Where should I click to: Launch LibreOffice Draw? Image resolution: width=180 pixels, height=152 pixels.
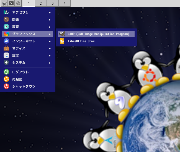pyautogui.click(x=96, y=41)
